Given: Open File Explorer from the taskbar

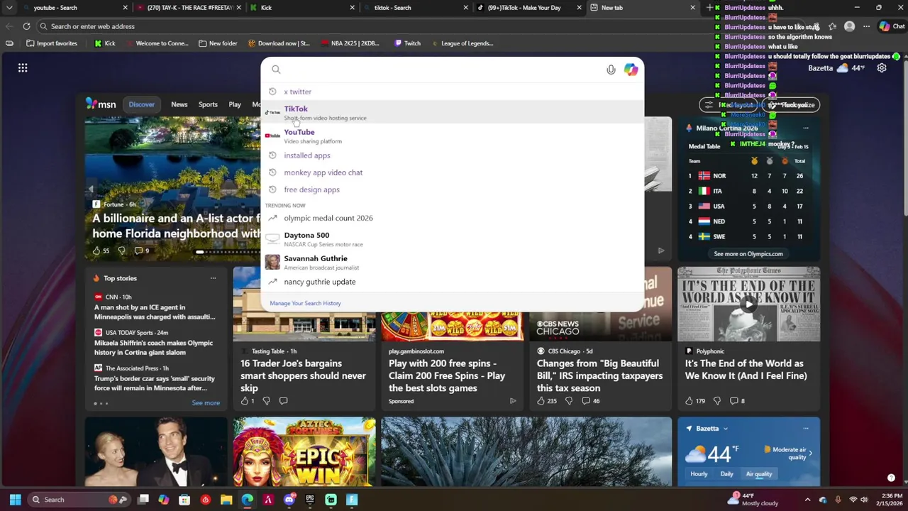Looking at the screenshot, I should (226, 500).
